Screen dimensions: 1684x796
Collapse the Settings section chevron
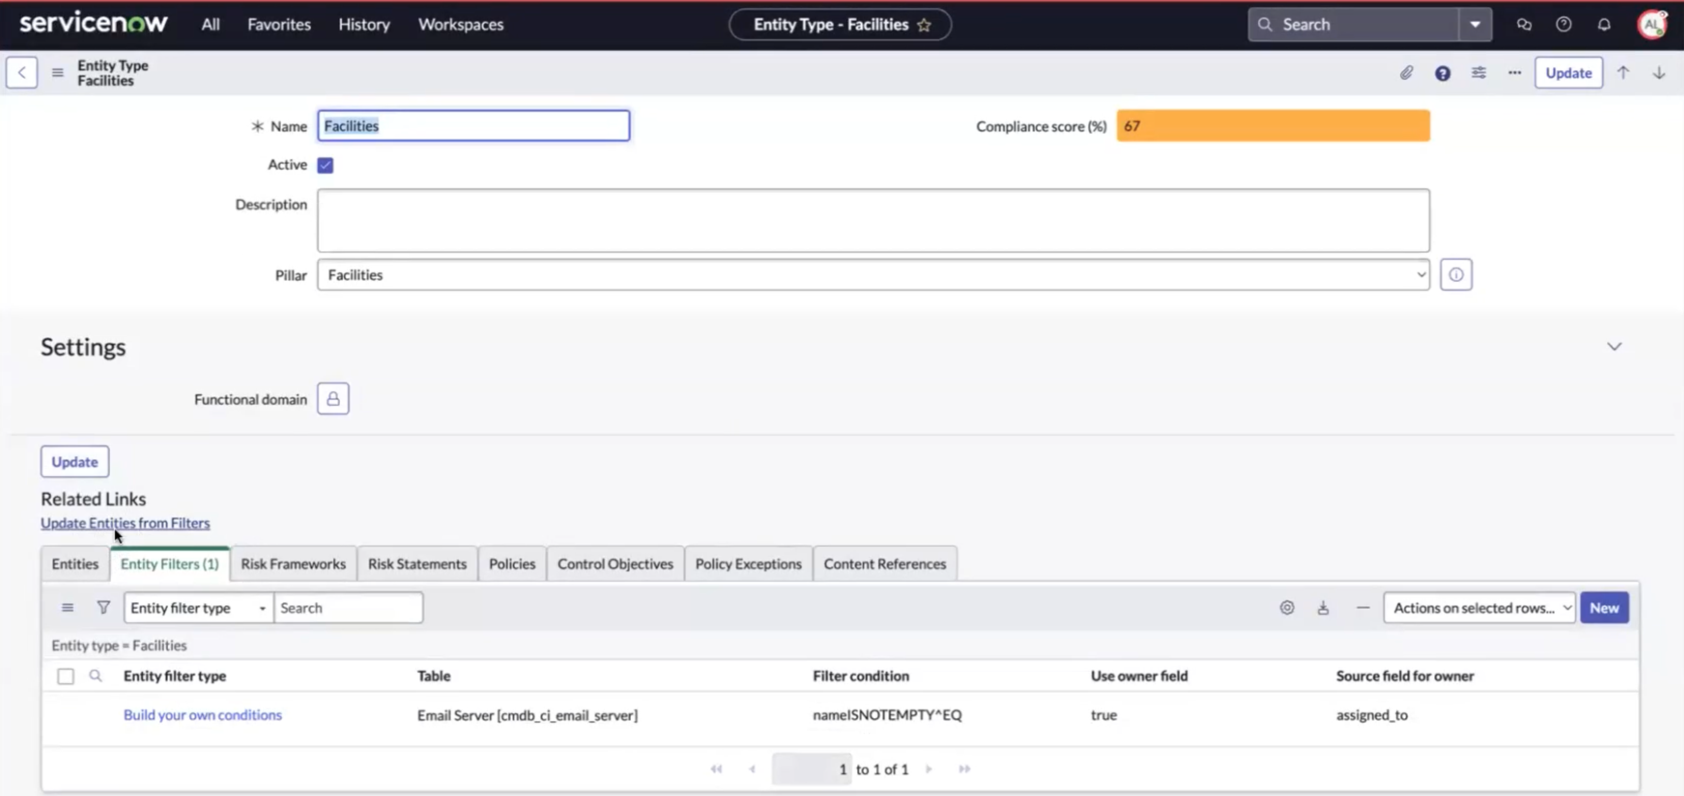coord(1614,346)
